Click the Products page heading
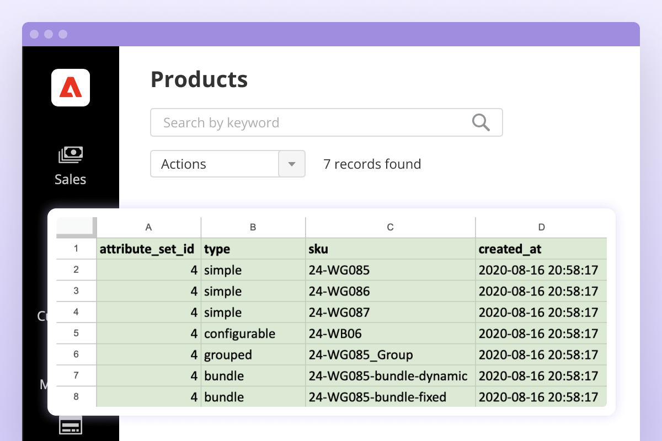 [199, 79]
